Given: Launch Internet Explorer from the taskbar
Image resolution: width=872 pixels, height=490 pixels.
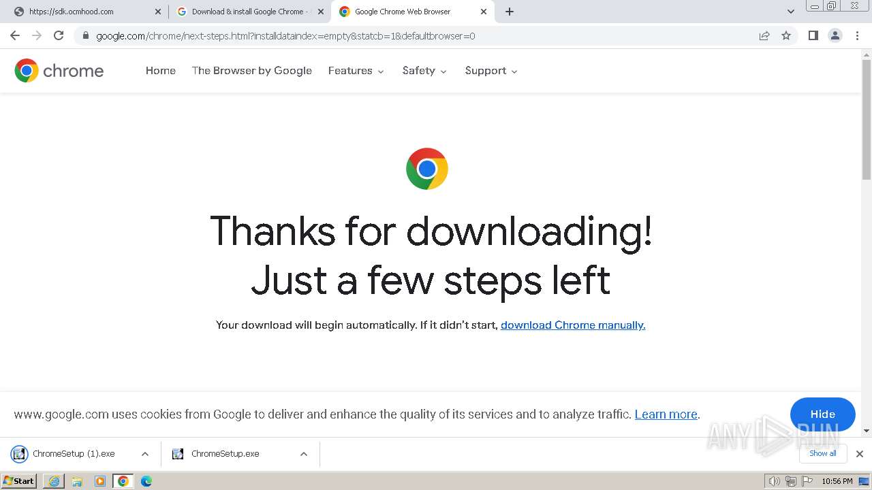Looking at the screenshot, I should click(54, 481).
